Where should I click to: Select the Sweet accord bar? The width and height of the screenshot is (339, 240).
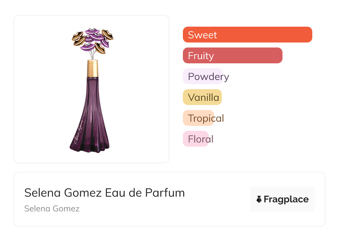click(247, 35)
